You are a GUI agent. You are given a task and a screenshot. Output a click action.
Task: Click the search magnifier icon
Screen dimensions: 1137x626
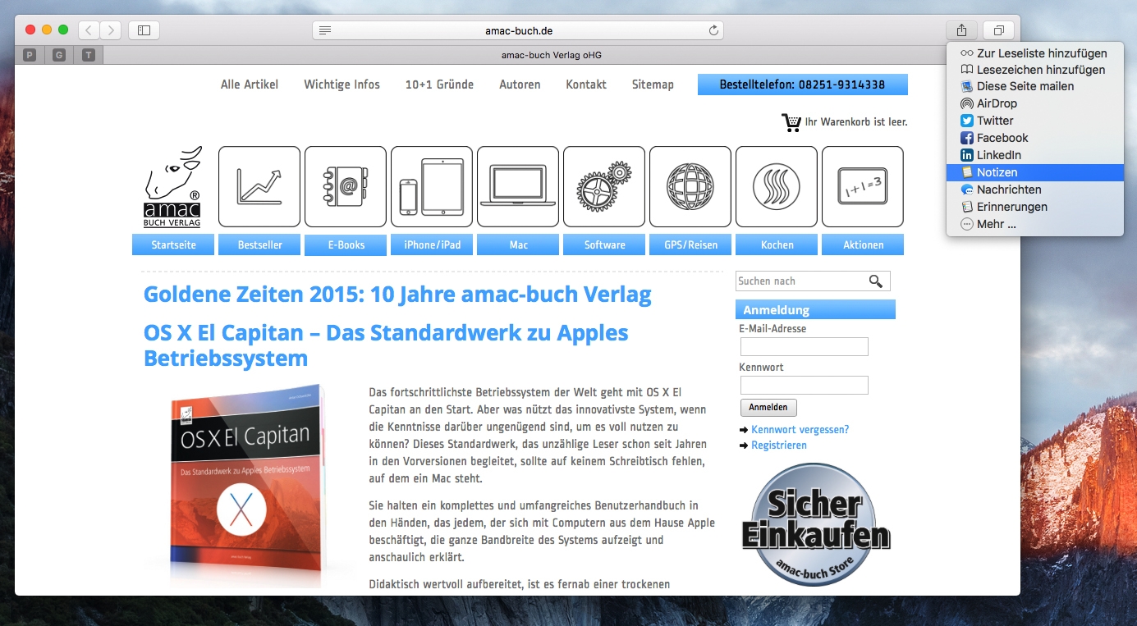pos(876,281)
